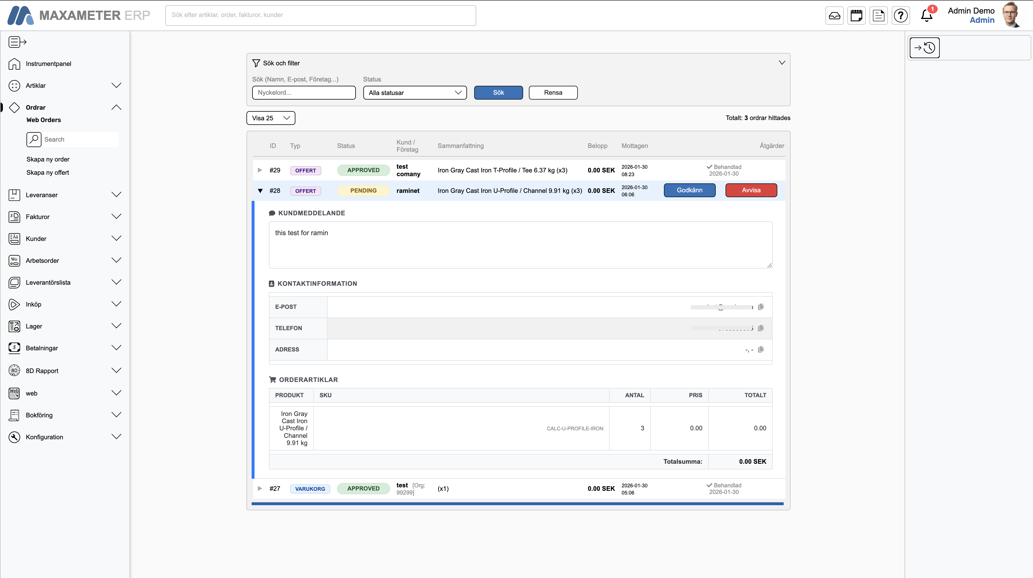
Task: Navigate to Instrumentpanel
Action: [x=48, y=63]
